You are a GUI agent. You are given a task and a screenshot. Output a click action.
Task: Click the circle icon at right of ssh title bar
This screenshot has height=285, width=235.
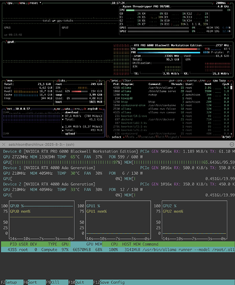coord(232,145)
